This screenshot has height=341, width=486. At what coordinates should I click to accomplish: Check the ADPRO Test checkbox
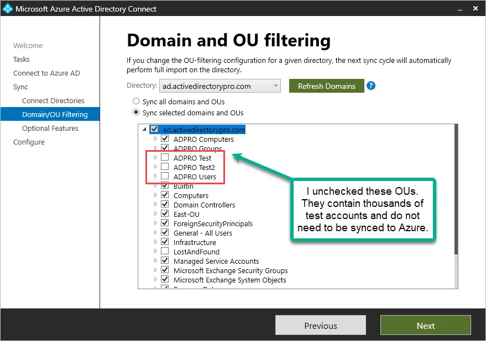point(165,157)
